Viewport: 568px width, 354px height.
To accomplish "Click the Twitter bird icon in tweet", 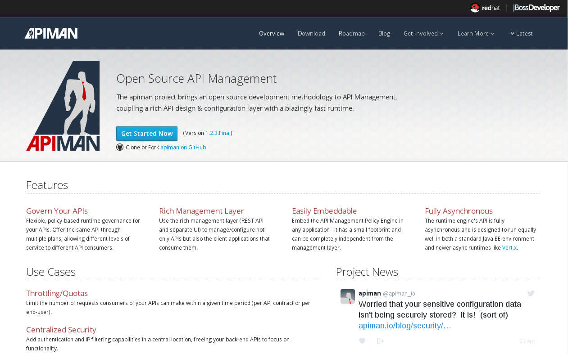I will click(531, 293).
